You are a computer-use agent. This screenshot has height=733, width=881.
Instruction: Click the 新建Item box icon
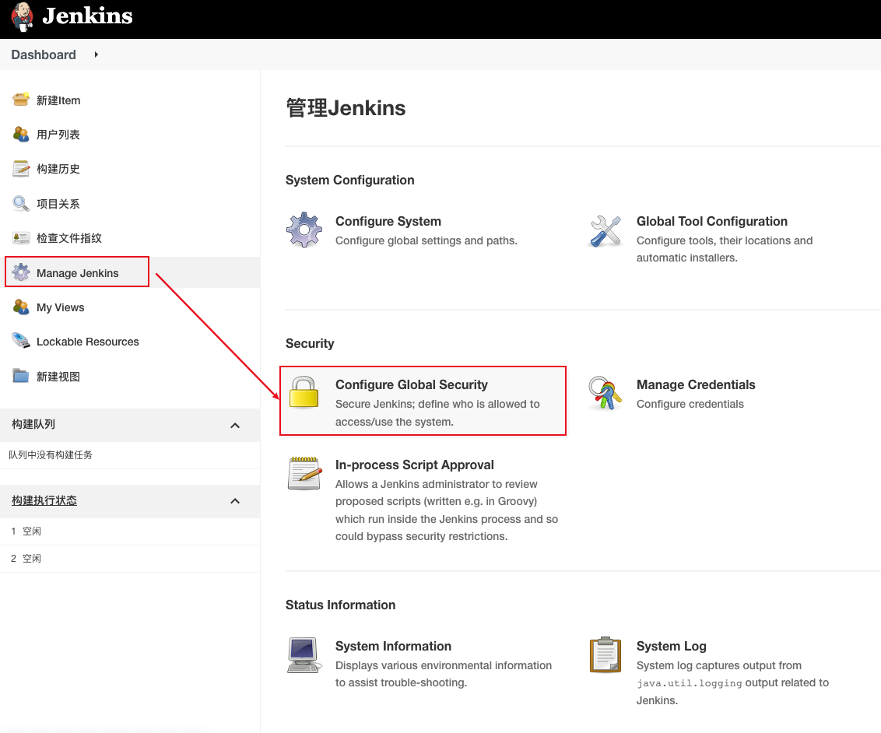coord(21,100)
